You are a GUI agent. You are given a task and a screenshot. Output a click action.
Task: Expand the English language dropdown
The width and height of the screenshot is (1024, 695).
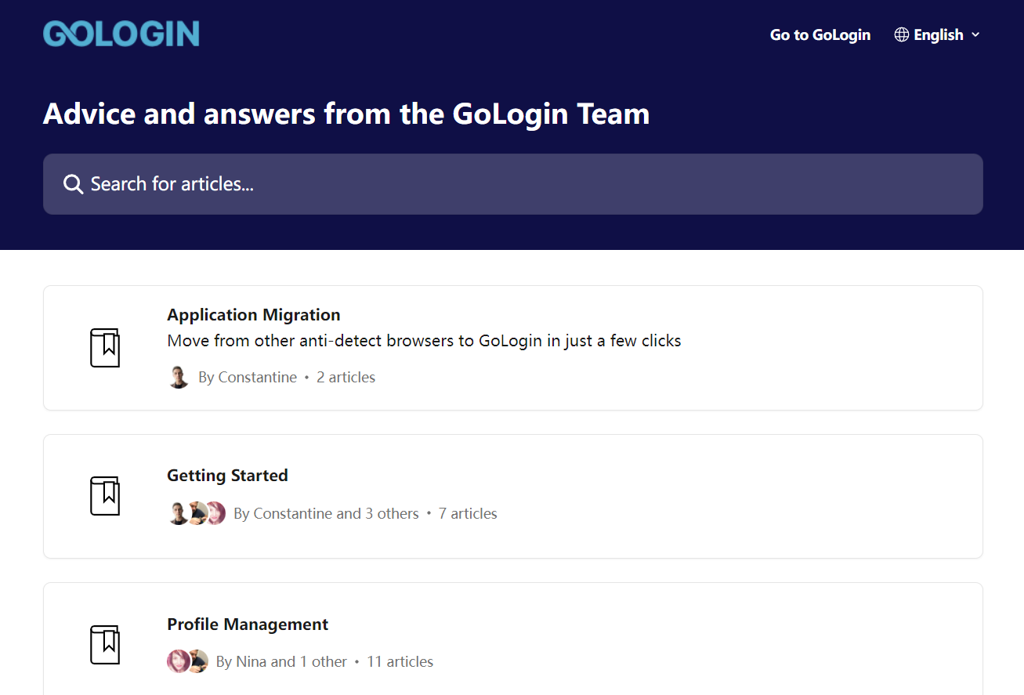936,34
